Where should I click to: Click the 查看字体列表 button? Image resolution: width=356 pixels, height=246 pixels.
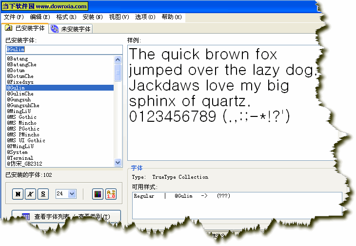click(x=66, y=216)
